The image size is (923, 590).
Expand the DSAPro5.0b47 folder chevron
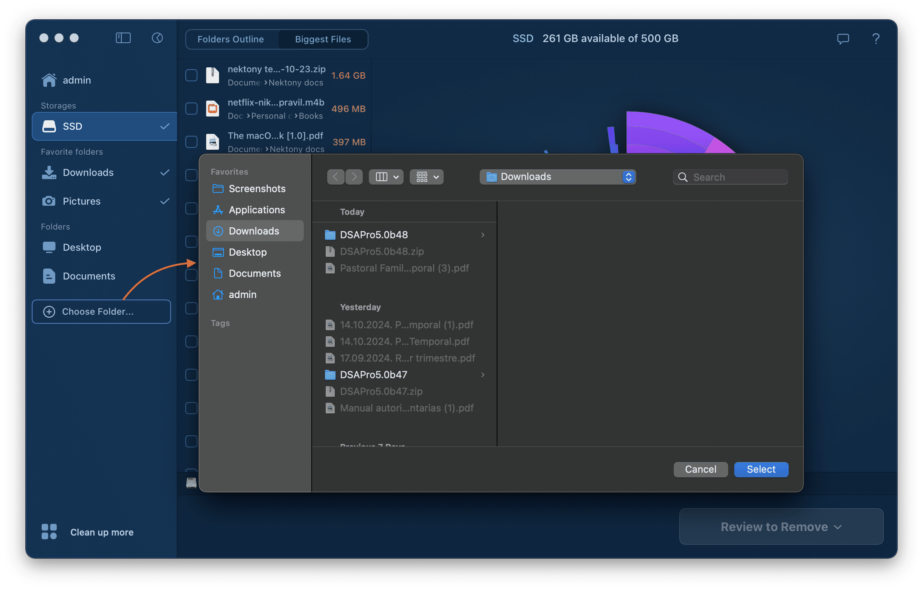483,374
